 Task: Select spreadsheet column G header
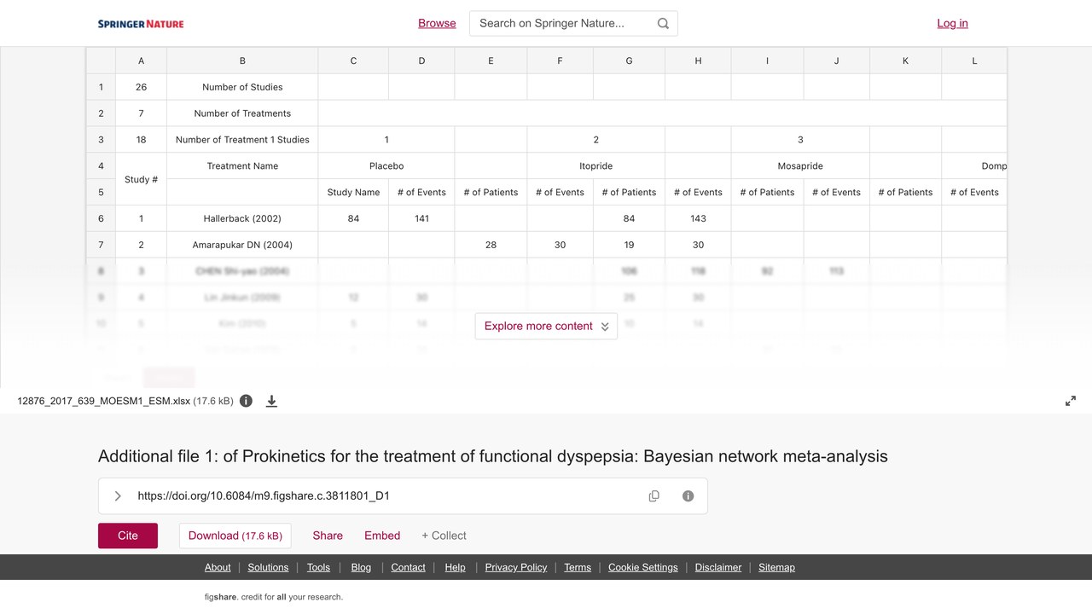[x=629, y=61]
